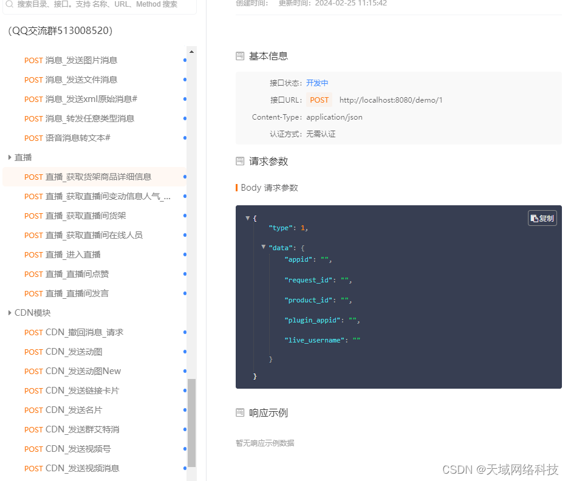This screenshot has width=568, height=481.
Task: Collapse the root JSON object using its triangle
Action: pyautogui.click(x=247, y=217)
